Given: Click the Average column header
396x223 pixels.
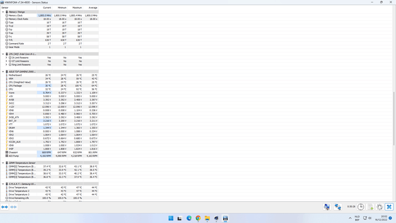Looking at the screenshot, I should tap(91, 7).
